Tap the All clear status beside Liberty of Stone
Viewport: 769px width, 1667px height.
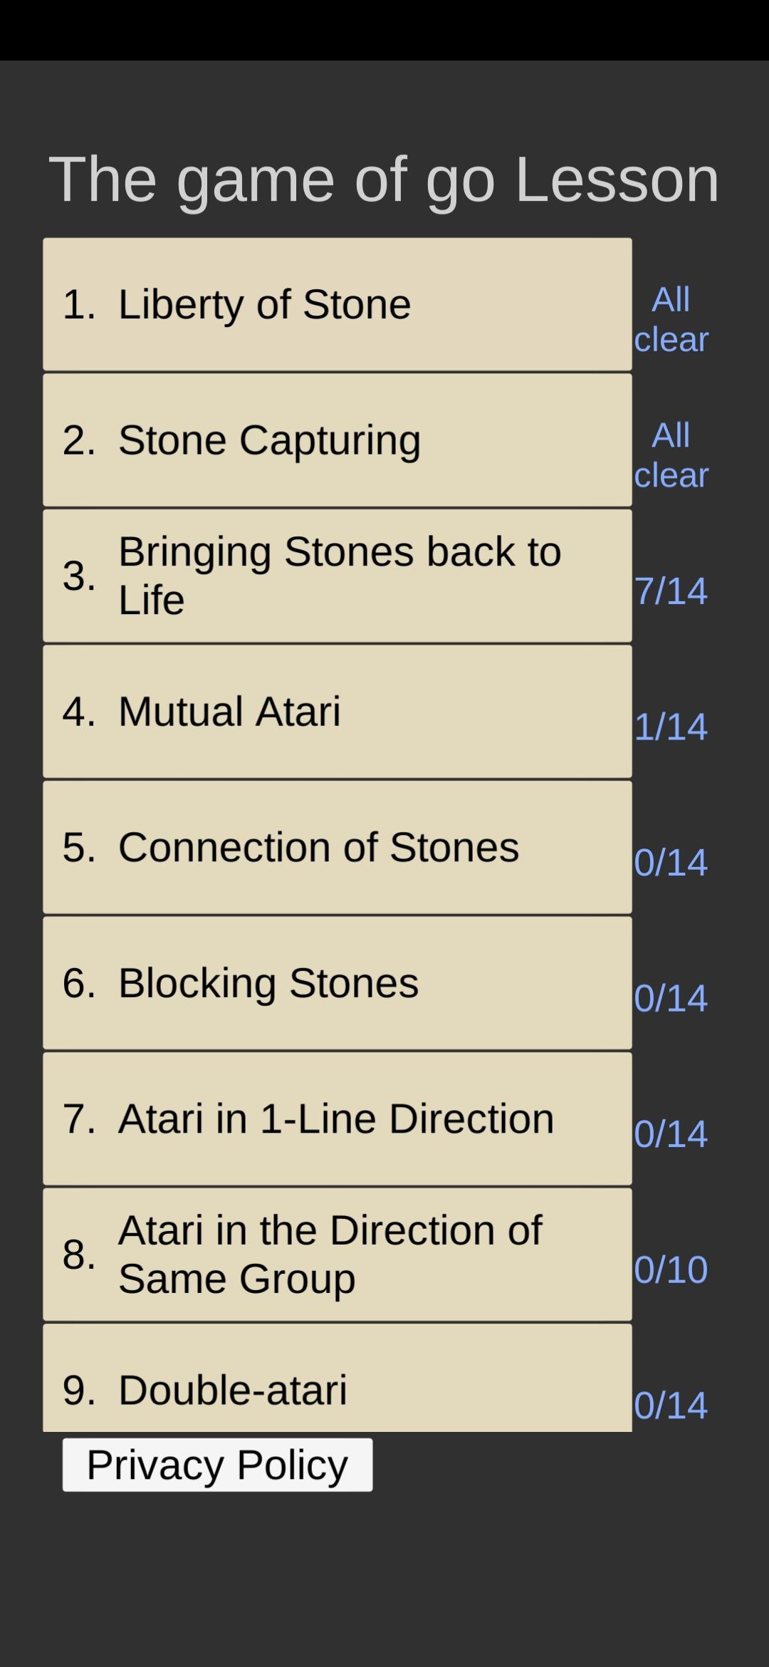[671, 319]
